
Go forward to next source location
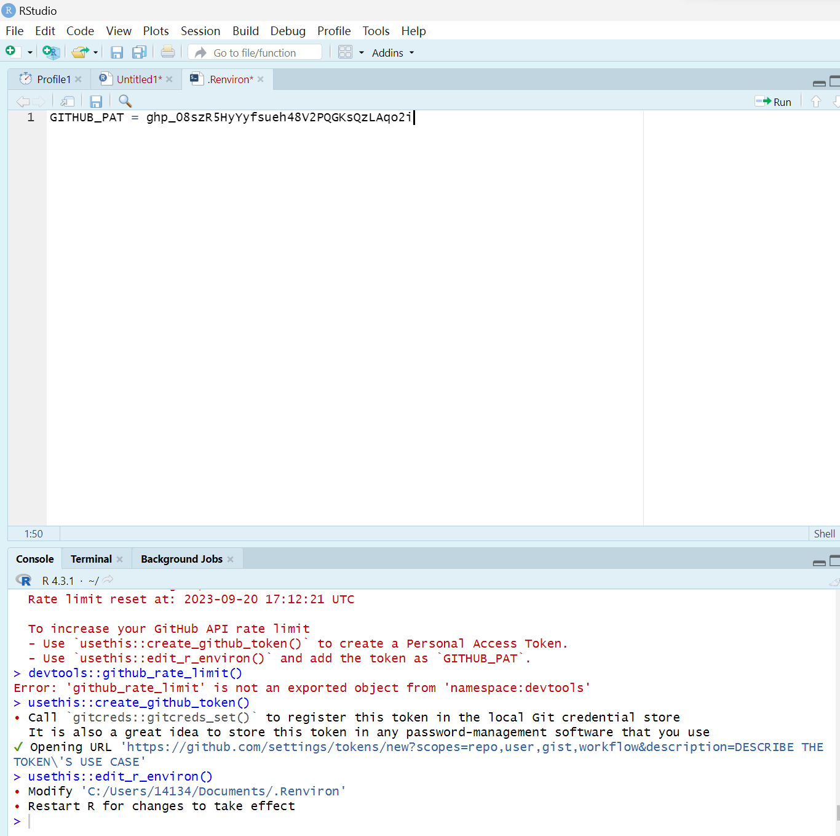click(39, 102)
